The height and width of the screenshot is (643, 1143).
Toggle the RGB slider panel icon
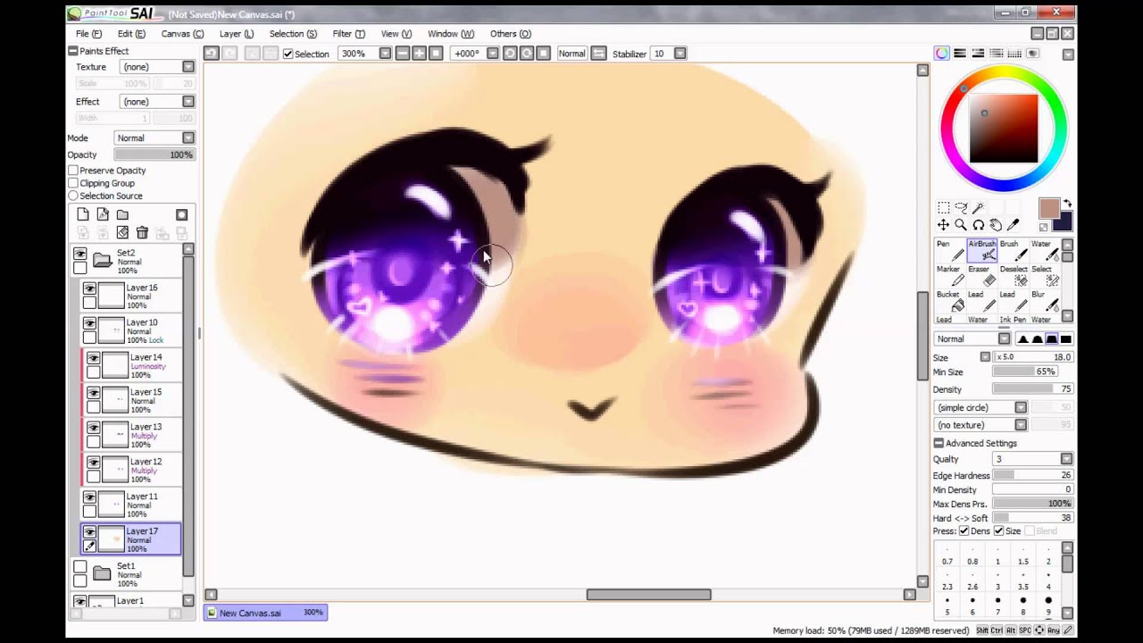pos(960,54)
